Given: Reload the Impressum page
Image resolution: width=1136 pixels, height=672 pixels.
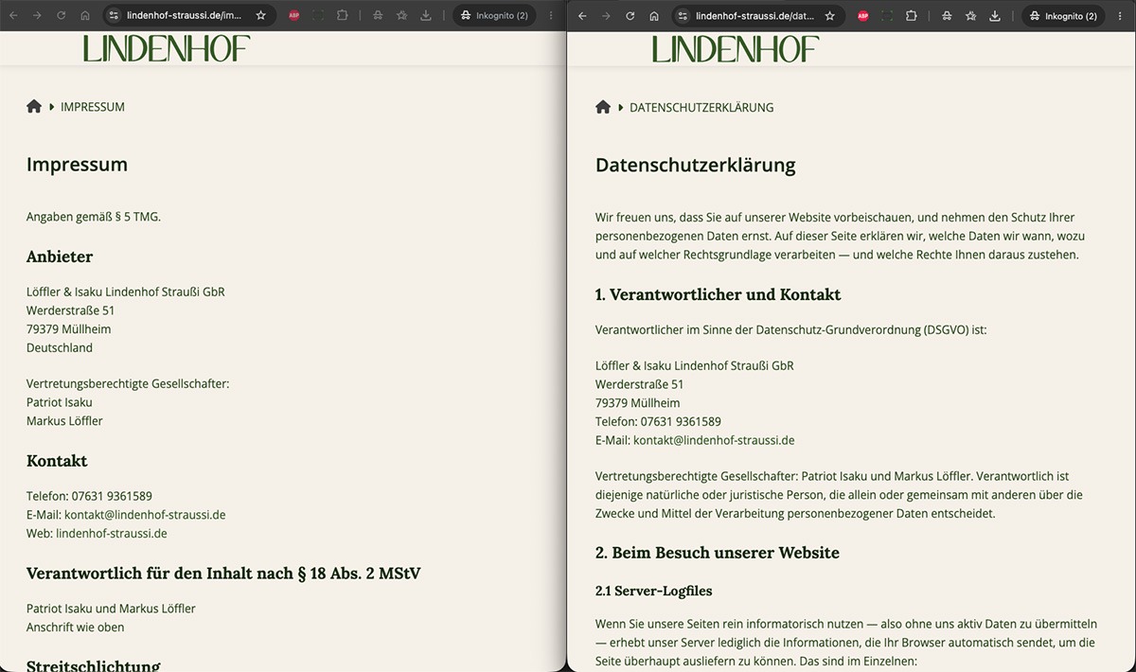Looking at the screenshot, I should coord(62,15).
